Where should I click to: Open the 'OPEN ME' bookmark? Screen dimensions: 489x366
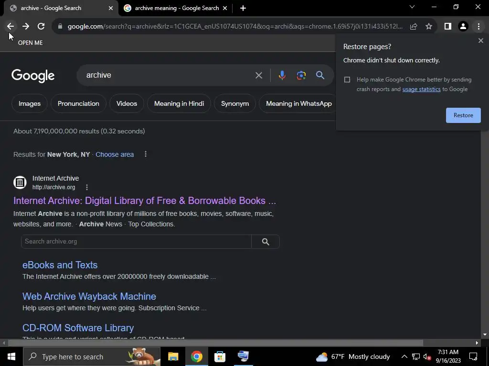tap(30, 43)
